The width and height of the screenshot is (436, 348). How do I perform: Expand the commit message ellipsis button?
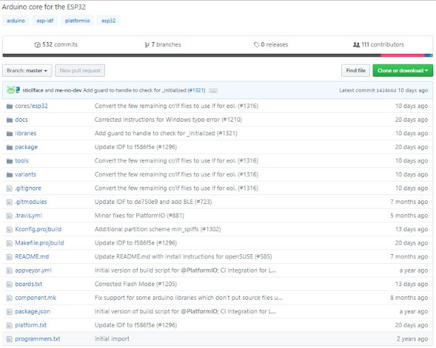213,90
